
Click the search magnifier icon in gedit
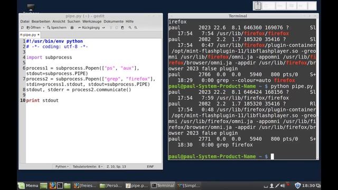[130, 27]
